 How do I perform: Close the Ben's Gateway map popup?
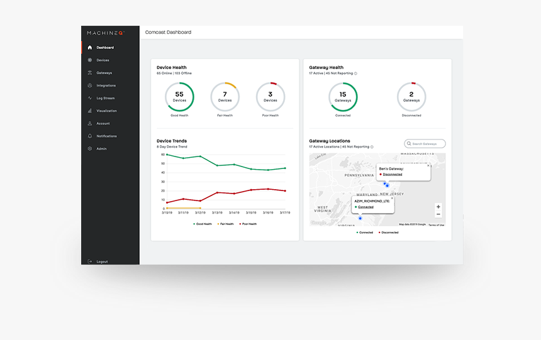428,166
